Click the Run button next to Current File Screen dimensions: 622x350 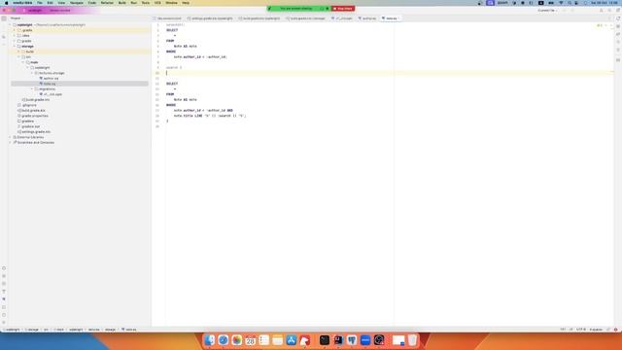pos(565,11)
